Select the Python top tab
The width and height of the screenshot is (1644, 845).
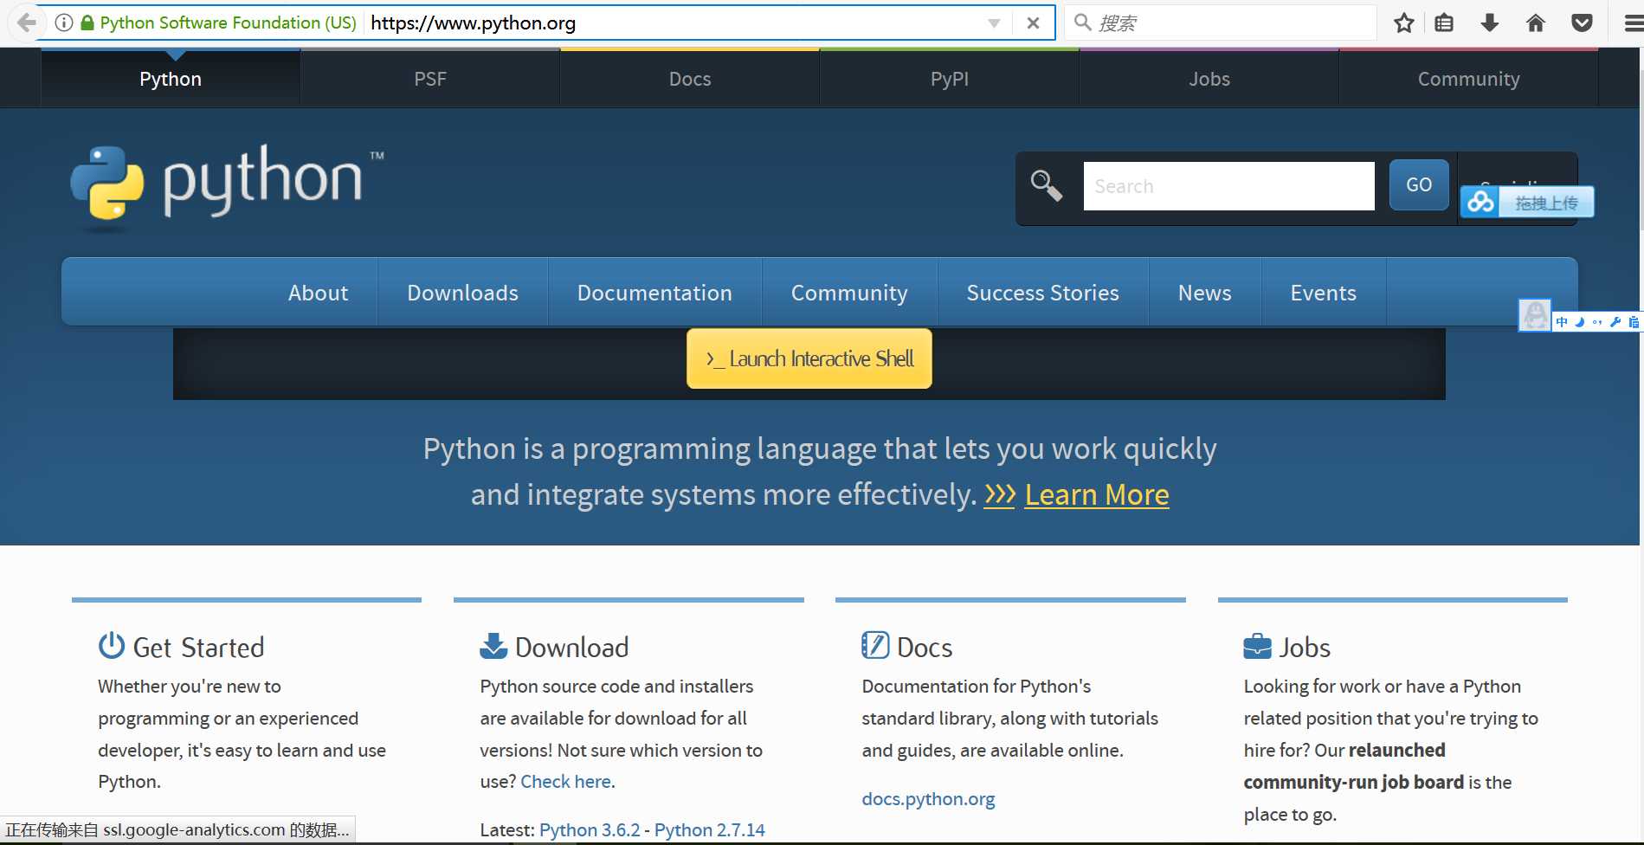pos(171,79)
